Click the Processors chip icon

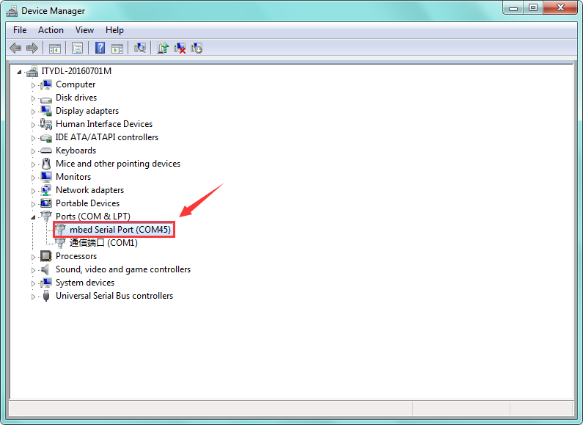point(45,256)
